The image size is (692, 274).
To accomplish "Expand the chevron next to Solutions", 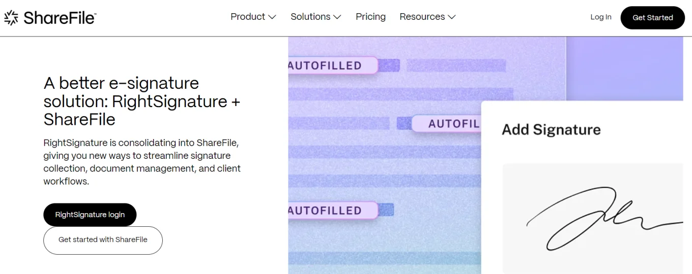I will [x=337, y=17].
